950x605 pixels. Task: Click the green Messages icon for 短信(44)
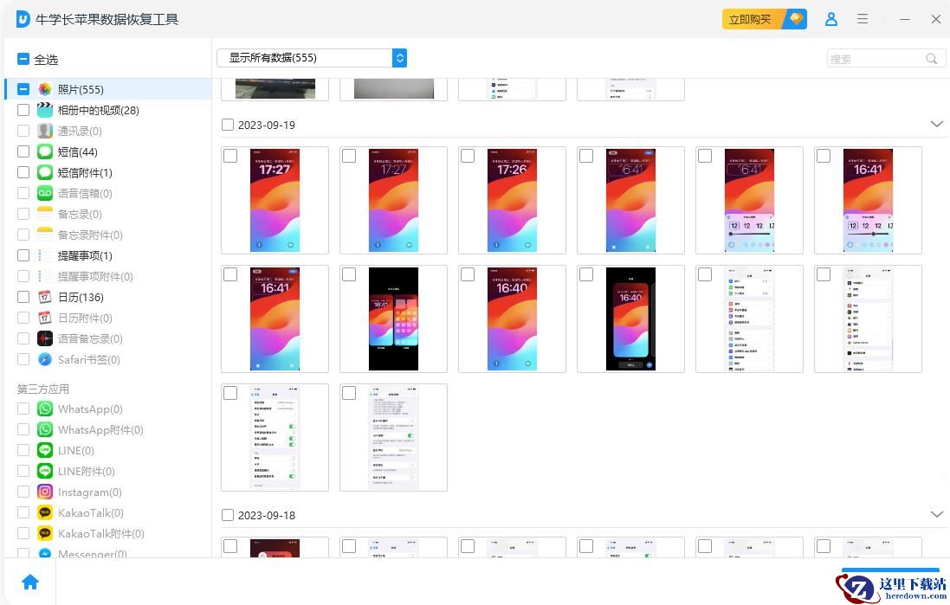pyautogui.click(x=45, y=152)
